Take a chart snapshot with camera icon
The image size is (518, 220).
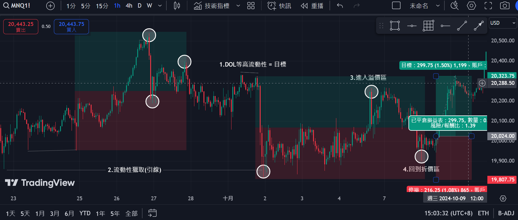504,6
